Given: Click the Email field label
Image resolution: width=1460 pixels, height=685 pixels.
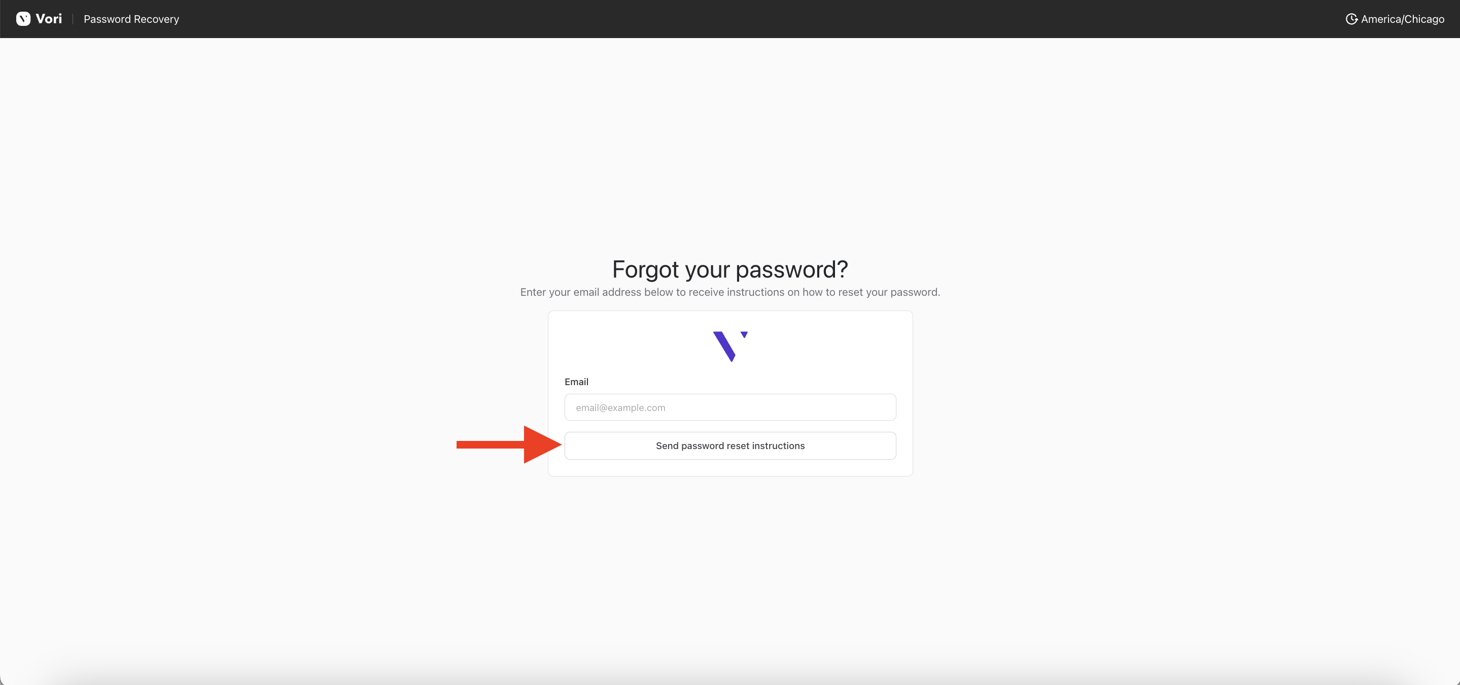Looking at the screenshot, I should [576, 382].
